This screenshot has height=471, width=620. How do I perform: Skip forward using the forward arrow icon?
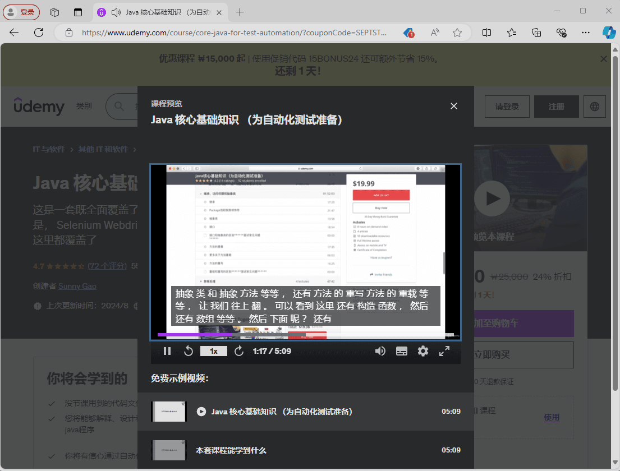238,350
